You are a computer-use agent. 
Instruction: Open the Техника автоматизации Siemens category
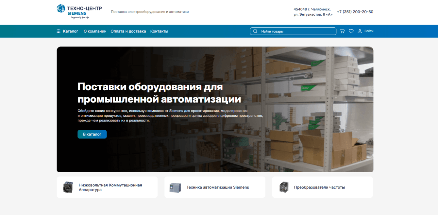click(217, 187)
